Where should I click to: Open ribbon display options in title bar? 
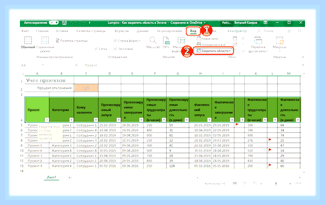265,22
